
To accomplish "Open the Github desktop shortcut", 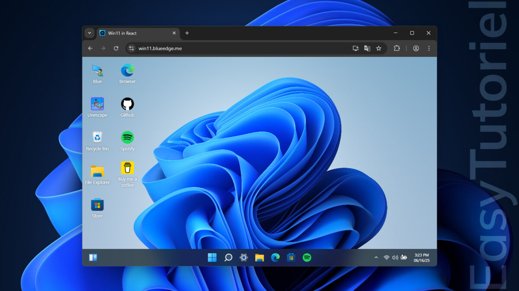I will pyautogui.click(x=128, y=107).
